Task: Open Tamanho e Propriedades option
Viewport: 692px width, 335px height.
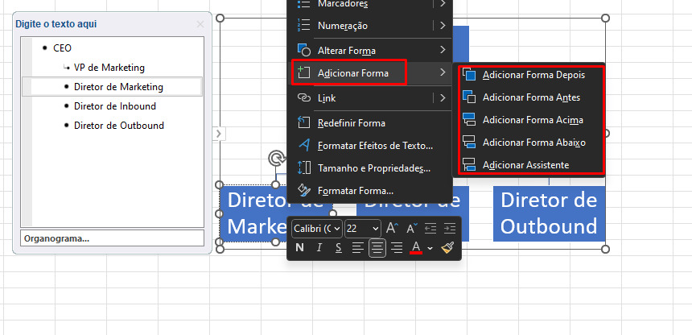Action: click(370, 168)
